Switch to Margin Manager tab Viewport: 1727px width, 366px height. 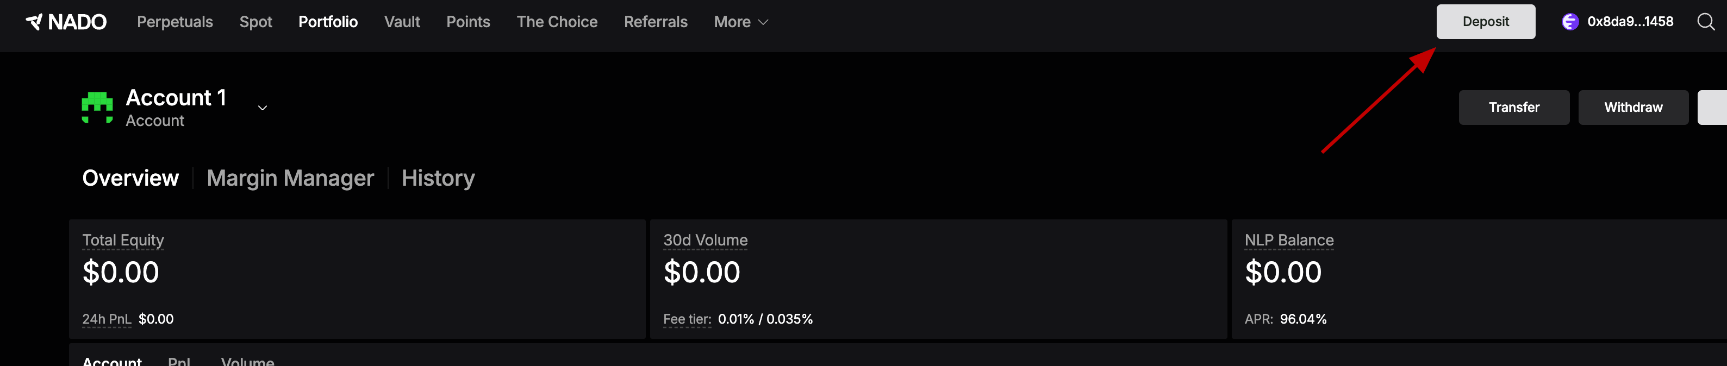(290, 178)
